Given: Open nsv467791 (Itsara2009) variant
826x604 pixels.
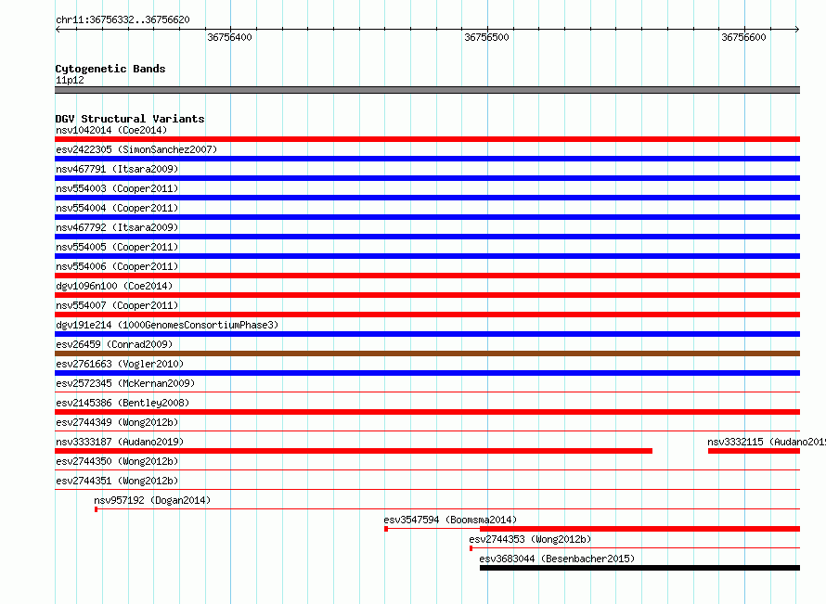Looking at the screenshot, I should [117, 169].
